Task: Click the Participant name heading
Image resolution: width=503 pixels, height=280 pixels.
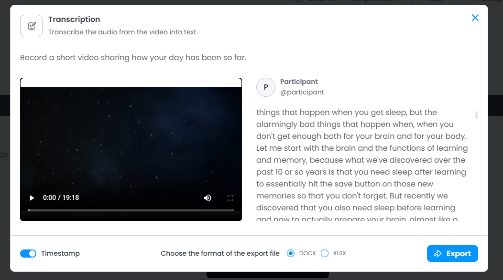Action: click(x=299, y=82)
